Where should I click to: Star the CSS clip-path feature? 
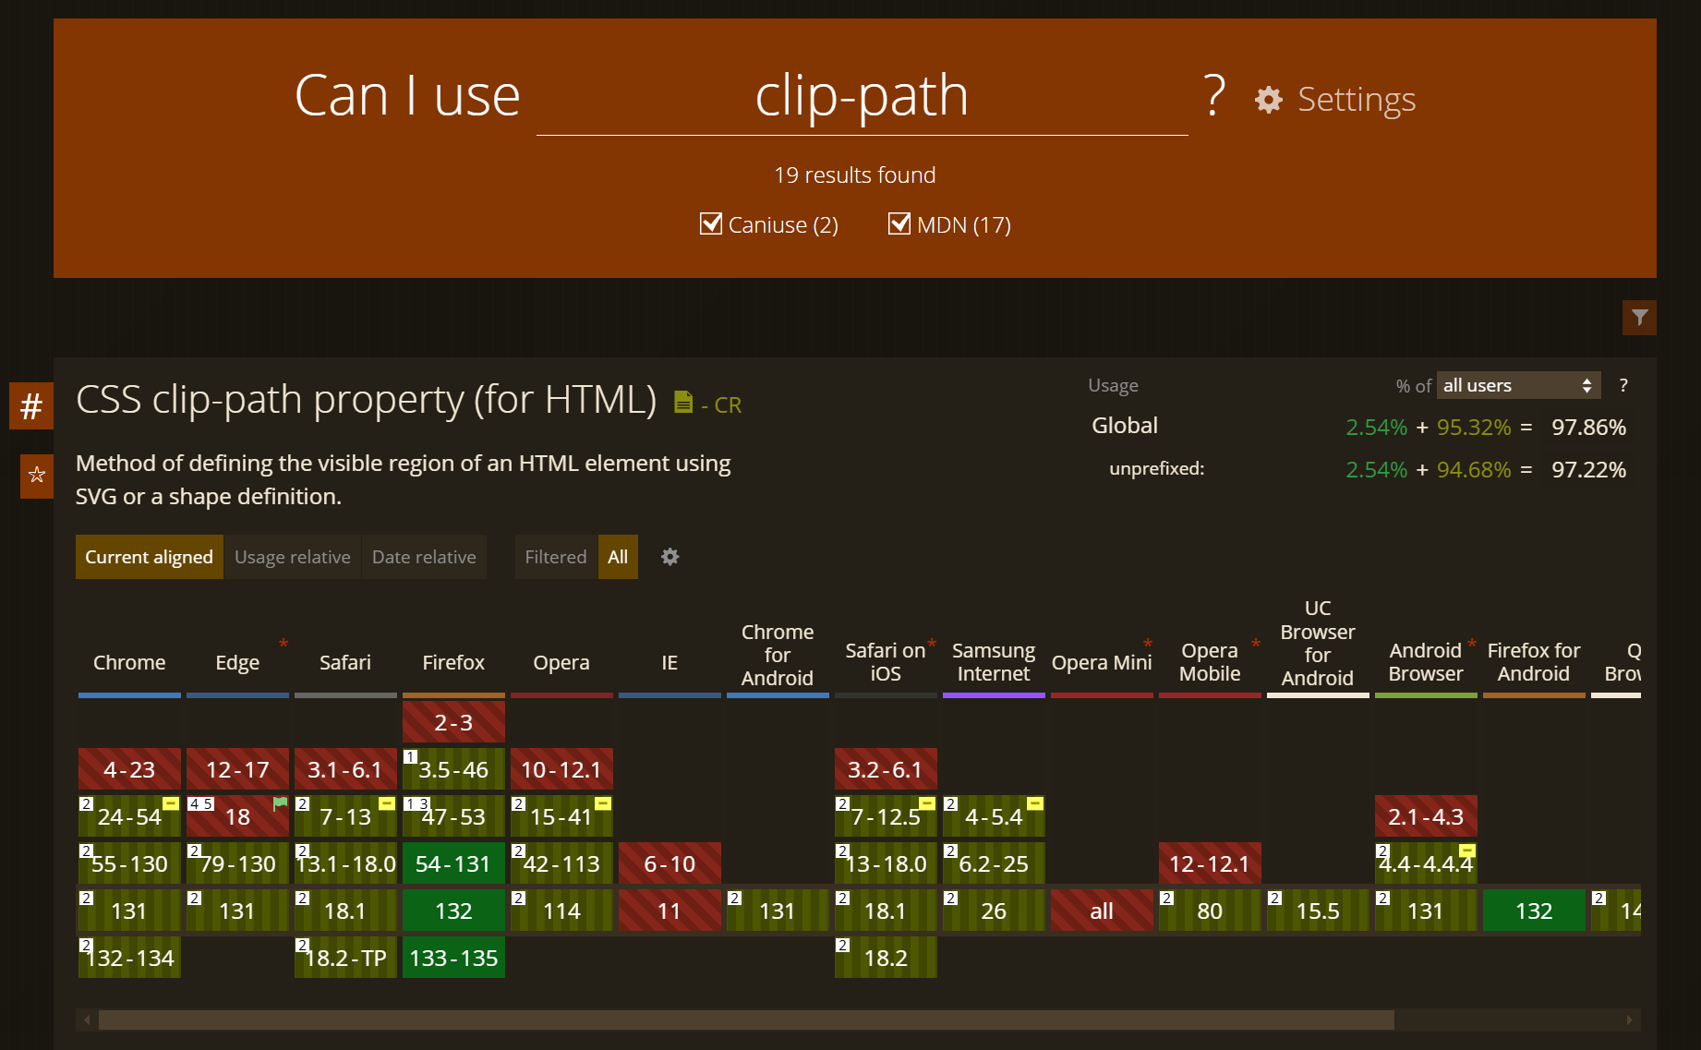[x=37, y=475]
